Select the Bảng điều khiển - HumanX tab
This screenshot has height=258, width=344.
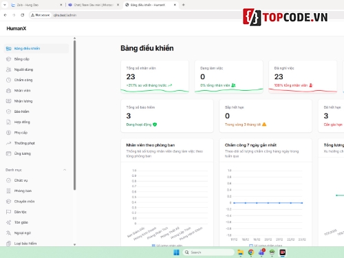tap(151, 5)
